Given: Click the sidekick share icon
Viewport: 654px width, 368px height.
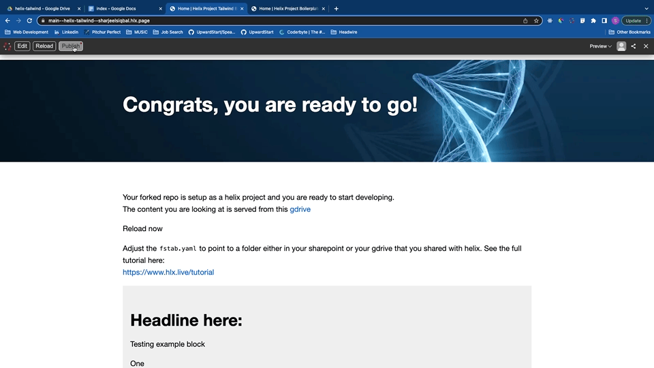Looking at the screenshot, I should point(634,46).
